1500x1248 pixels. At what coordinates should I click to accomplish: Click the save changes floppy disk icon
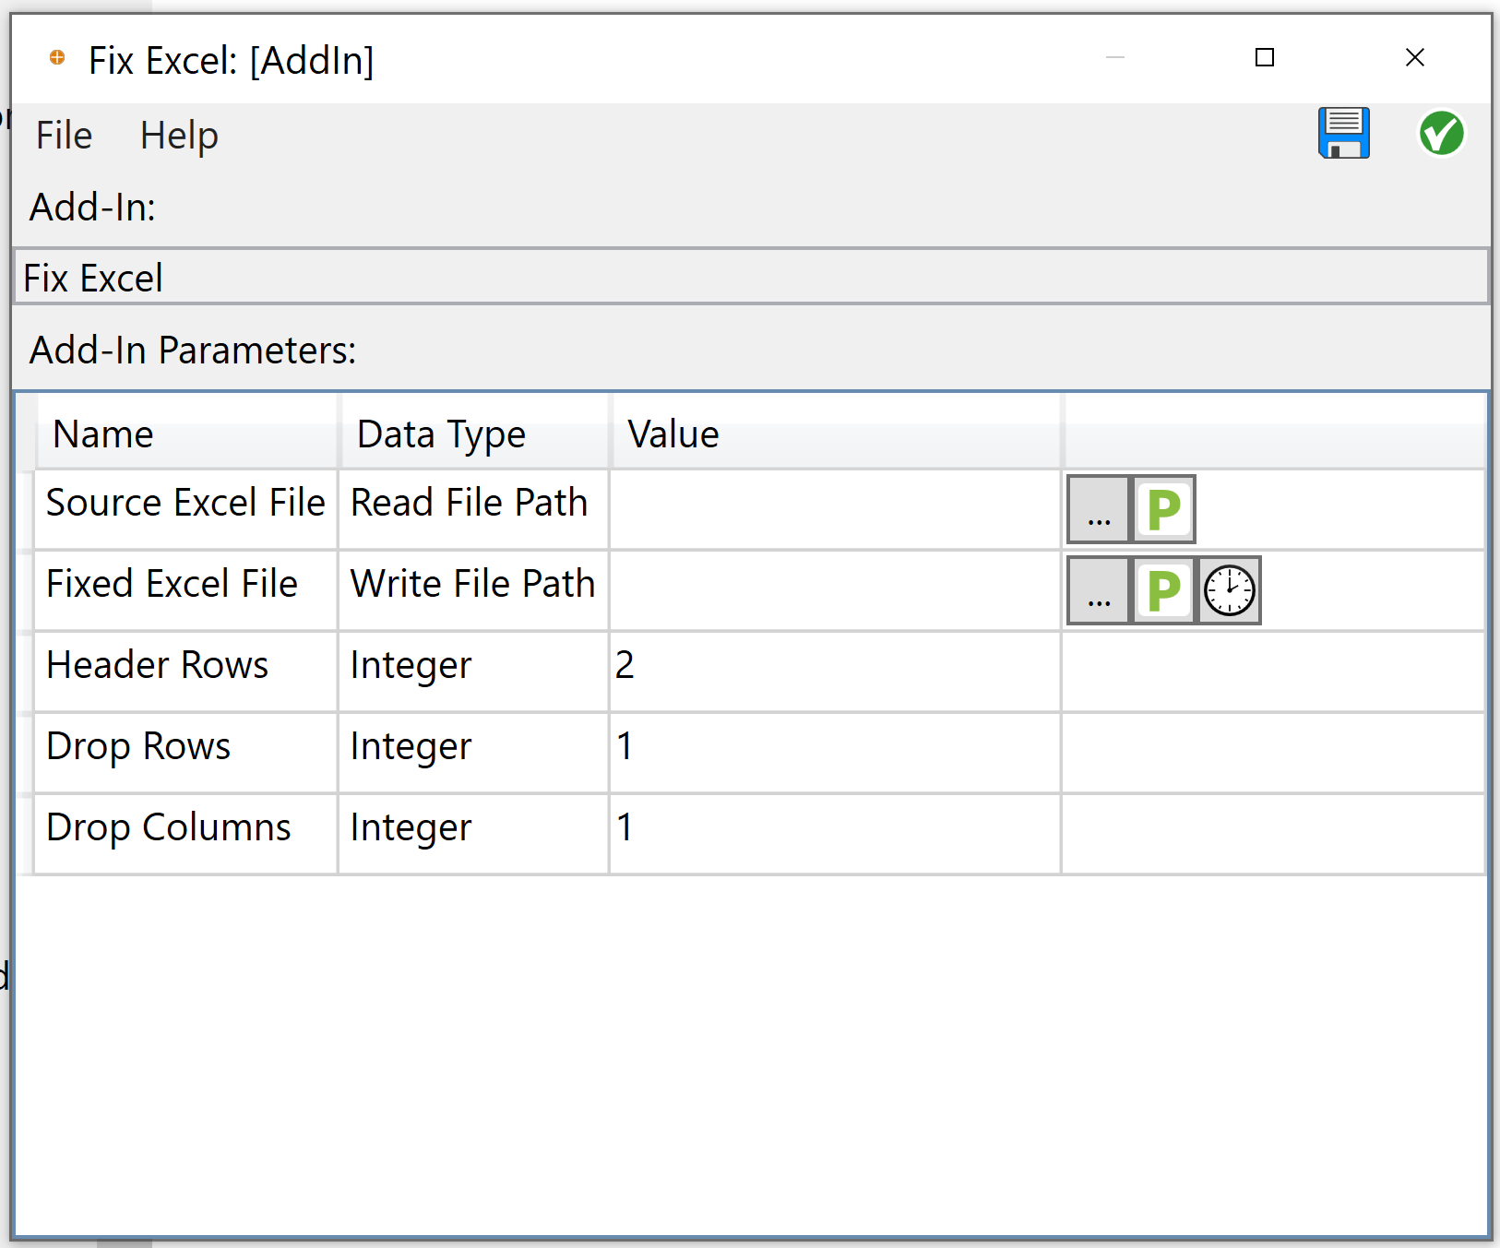tap(1344, 134)
